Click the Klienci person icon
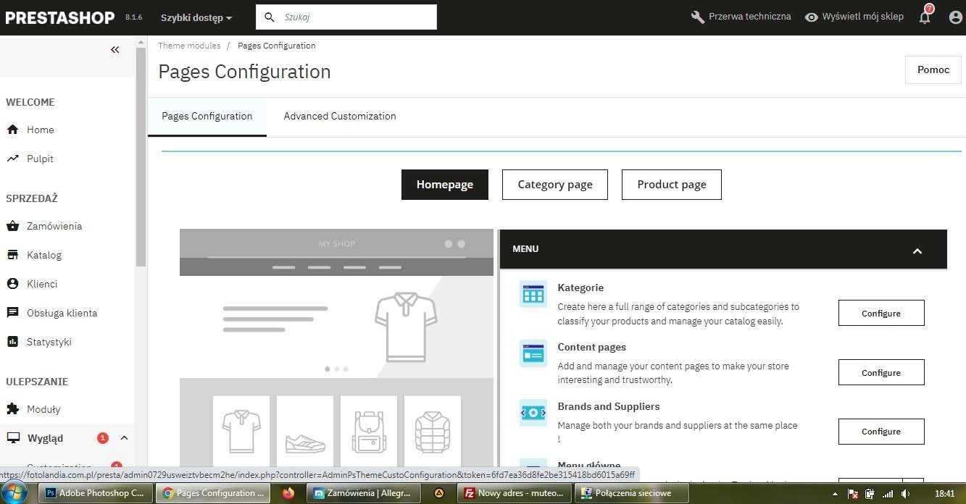This screenshot has height=504, width=966. pos(12,284)
